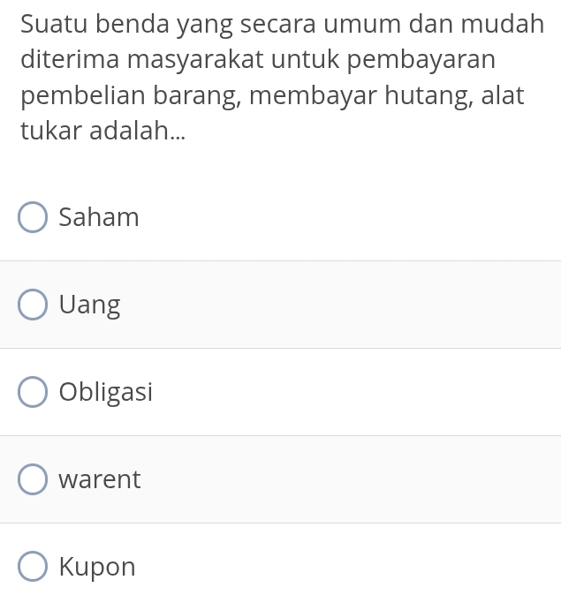Screen dimensions: 561x595
Task: Select the Kupon radio button
Action: pyautogui.click(x=34, y=567)
